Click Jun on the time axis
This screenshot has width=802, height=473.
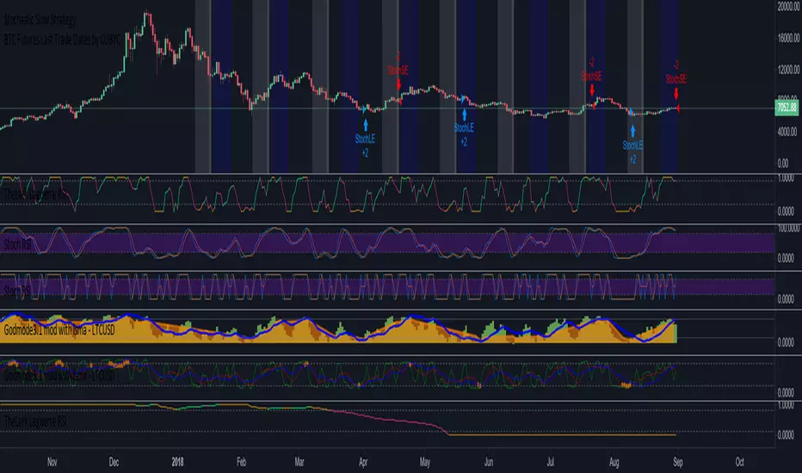489,463
